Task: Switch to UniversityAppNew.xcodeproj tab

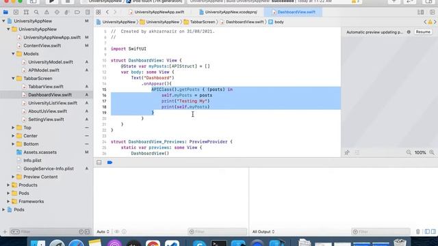Action: click(229, 12)
